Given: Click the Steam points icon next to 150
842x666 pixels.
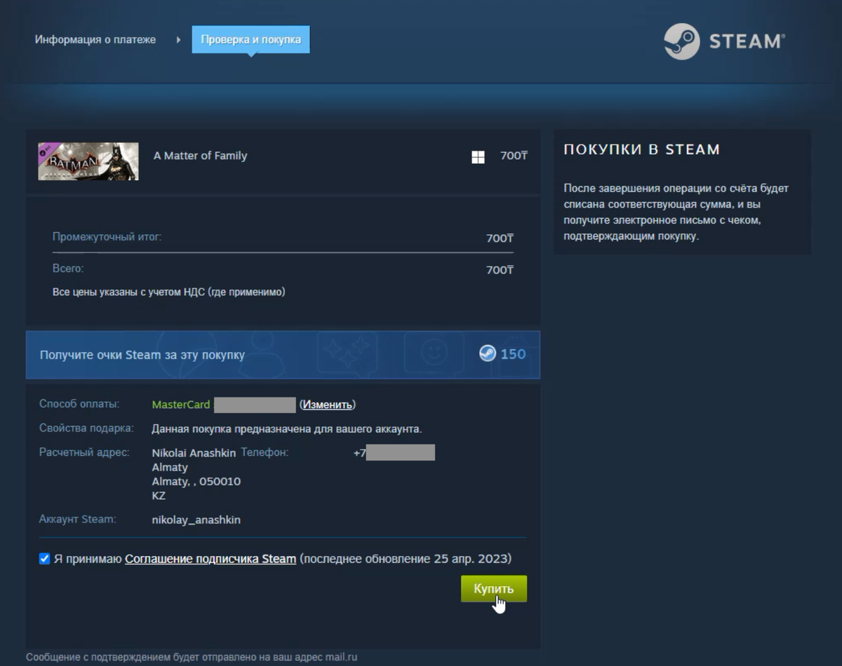Looking at the screenshot, I should click(488, 353).
